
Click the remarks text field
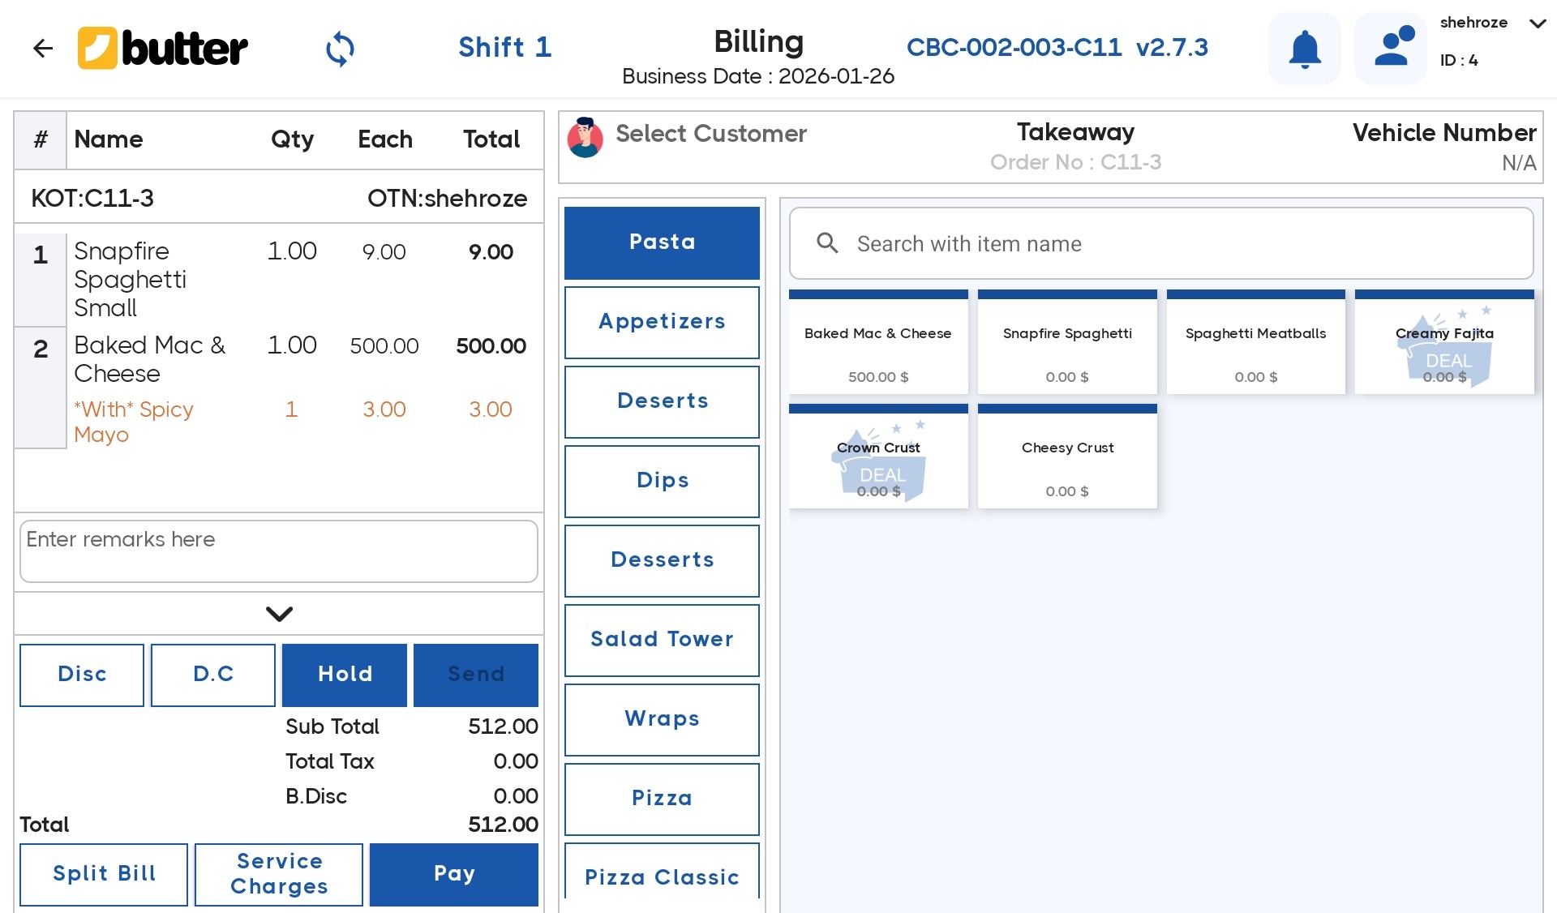click(279, 551)
